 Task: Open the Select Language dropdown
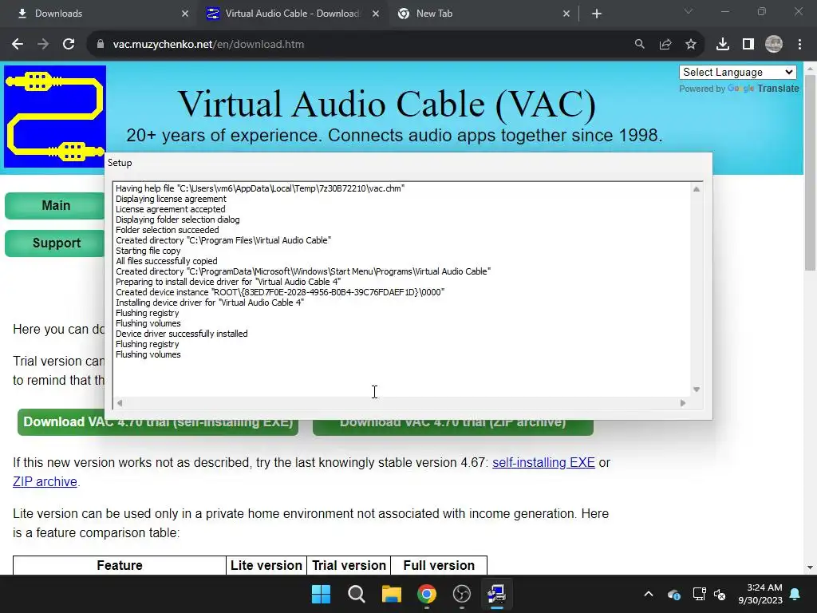click(738, 72)
